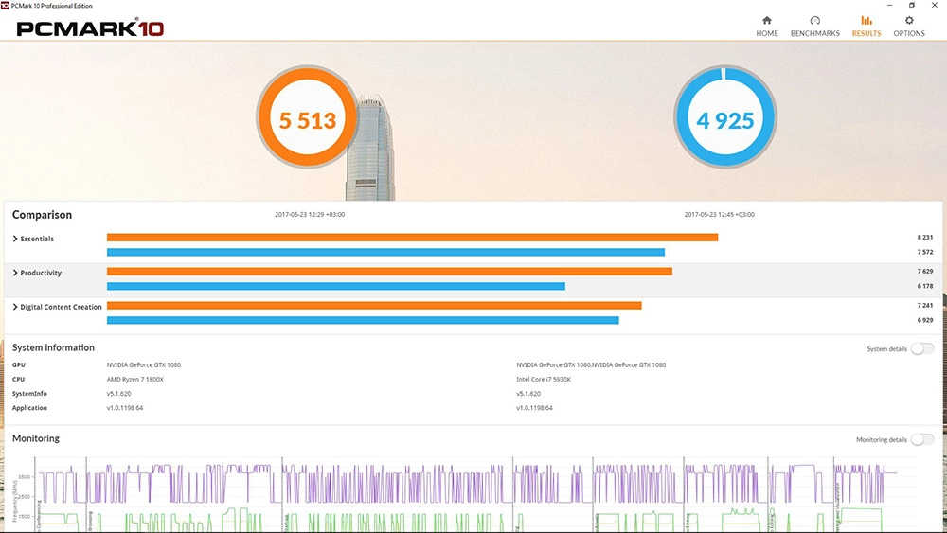Click the blue 4 925 score circle
This screenshot has width=947, height=533.
725,120
